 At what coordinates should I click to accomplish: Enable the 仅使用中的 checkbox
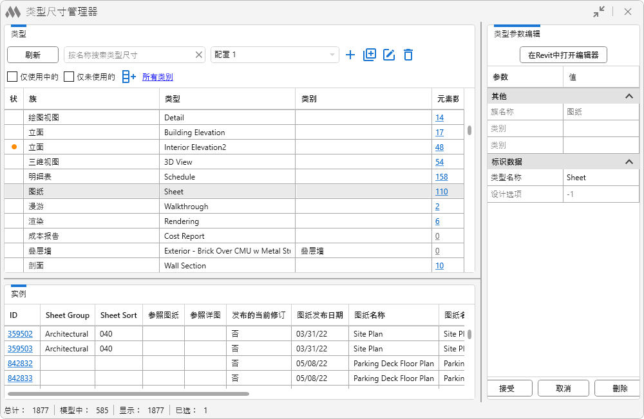(12, 77)
